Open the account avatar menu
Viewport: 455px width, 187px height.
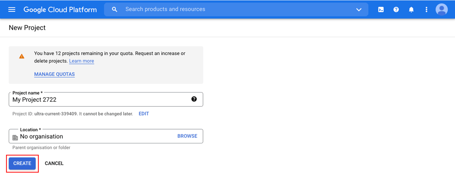click(442, 10)
